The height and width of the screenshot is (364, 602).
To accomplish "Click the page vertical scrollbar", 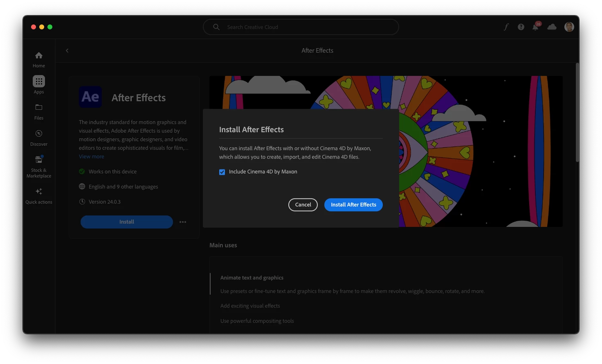I will tap(577, 112).
